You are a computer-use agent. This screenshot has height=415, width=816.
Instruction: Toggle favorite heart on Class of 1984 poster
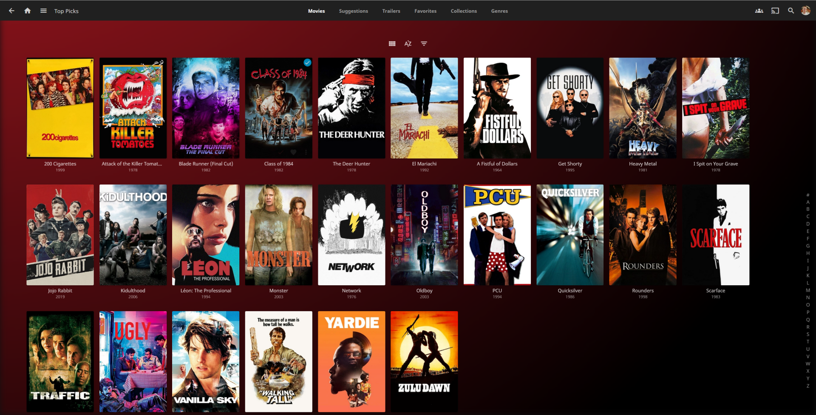click(293, 152)
